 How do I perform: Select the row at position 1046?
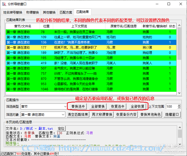(x=91, y=89)
